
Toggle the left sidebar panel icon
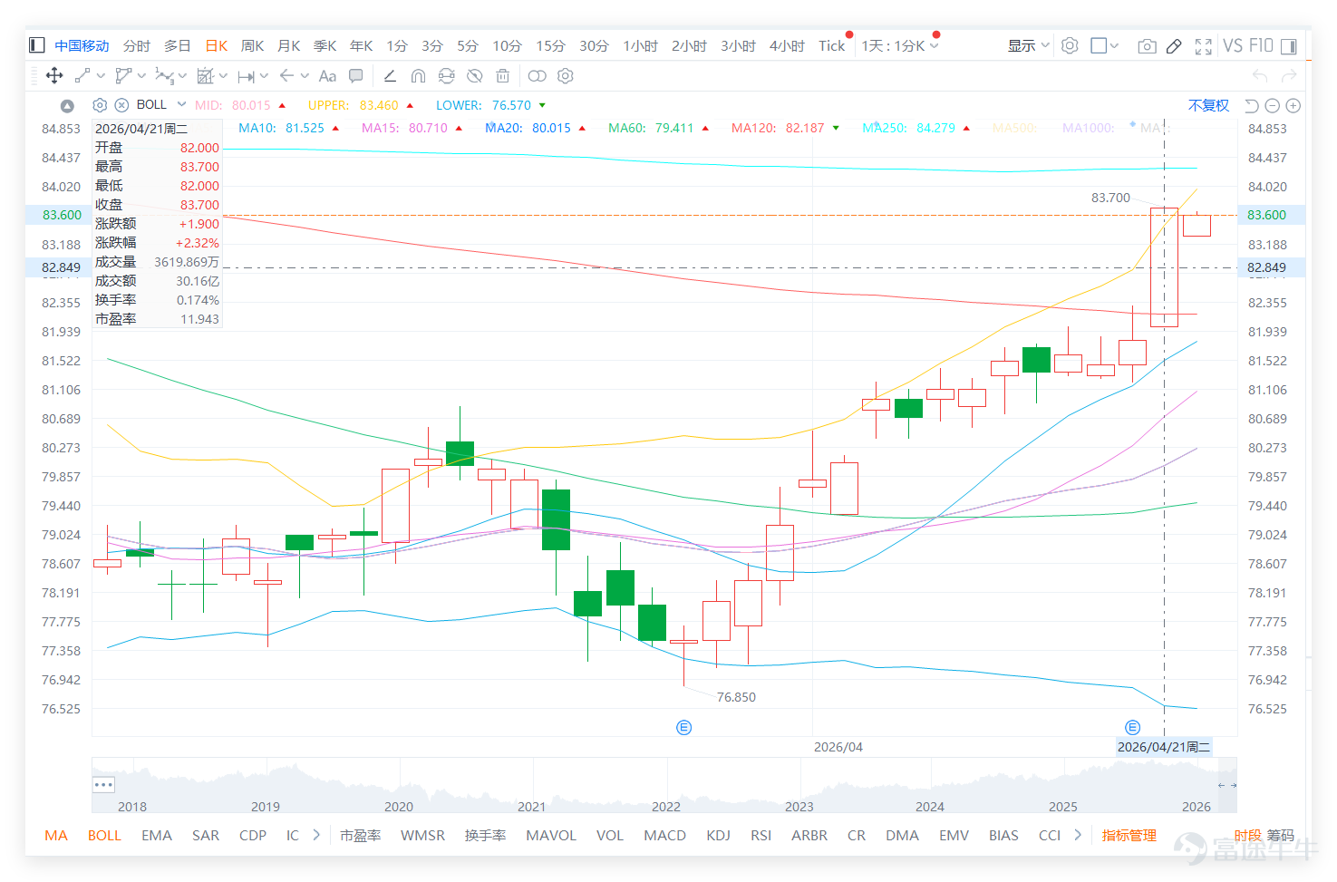pos(37,45)
